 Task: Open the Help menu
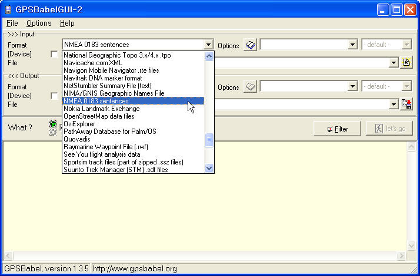pyautogui.click(x=67, y=23)
